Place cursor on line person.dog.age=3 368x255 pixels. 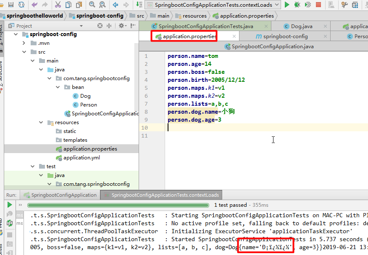195,120
